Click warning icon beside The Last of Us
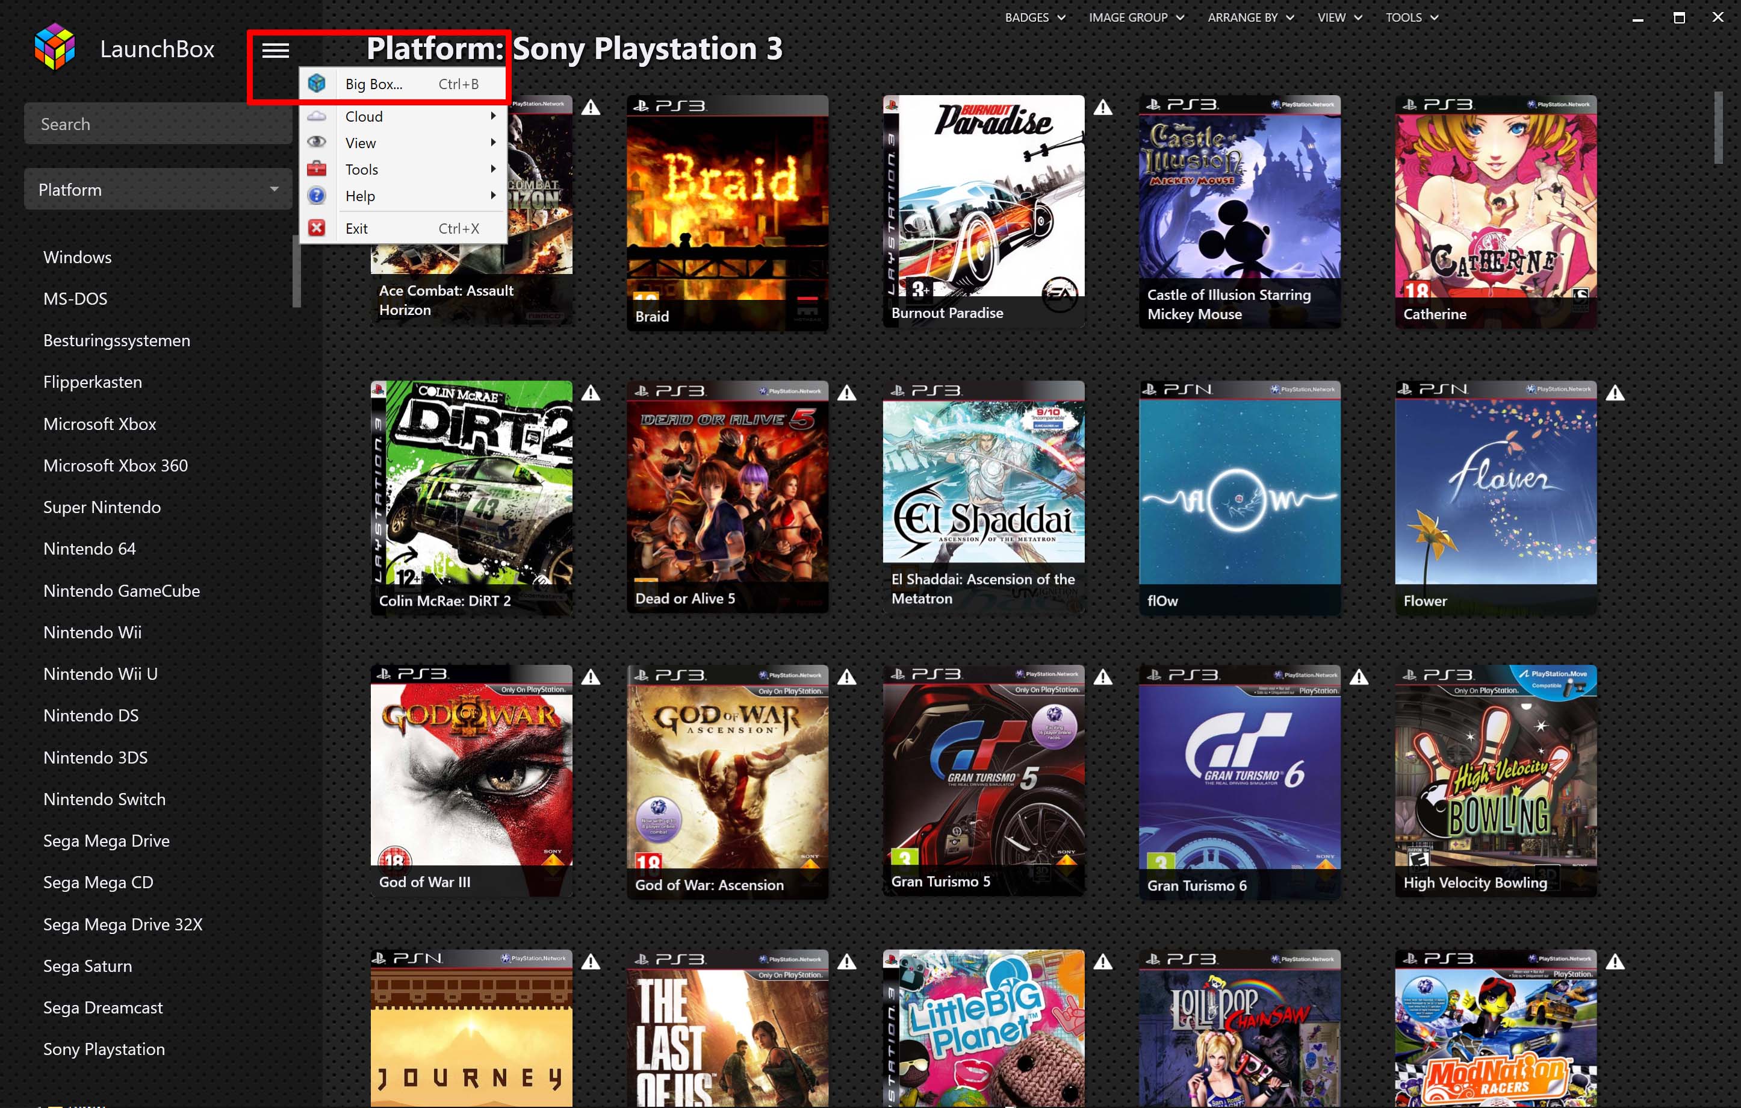Screen dimensions: 1741x1108 click(x=846, y=962)
